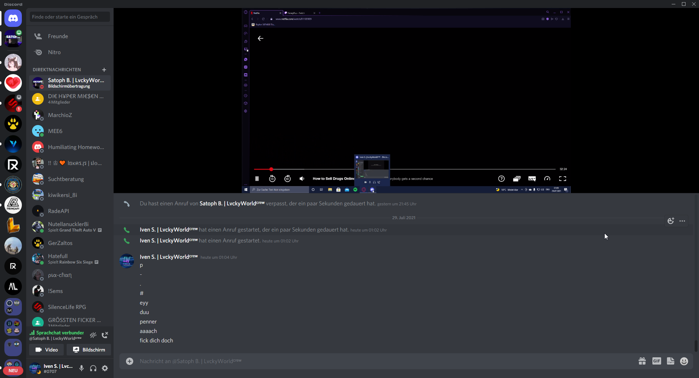Open the sticker picker
This screenshot has height=378, width=699.
click(670, 361)
